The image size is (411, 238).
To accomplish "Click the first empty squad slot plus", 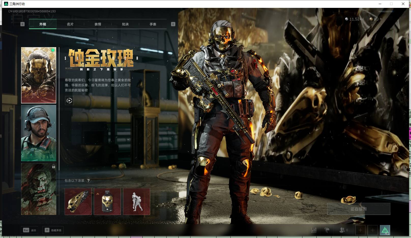I will pyautogui.click(x=360, y=230).
